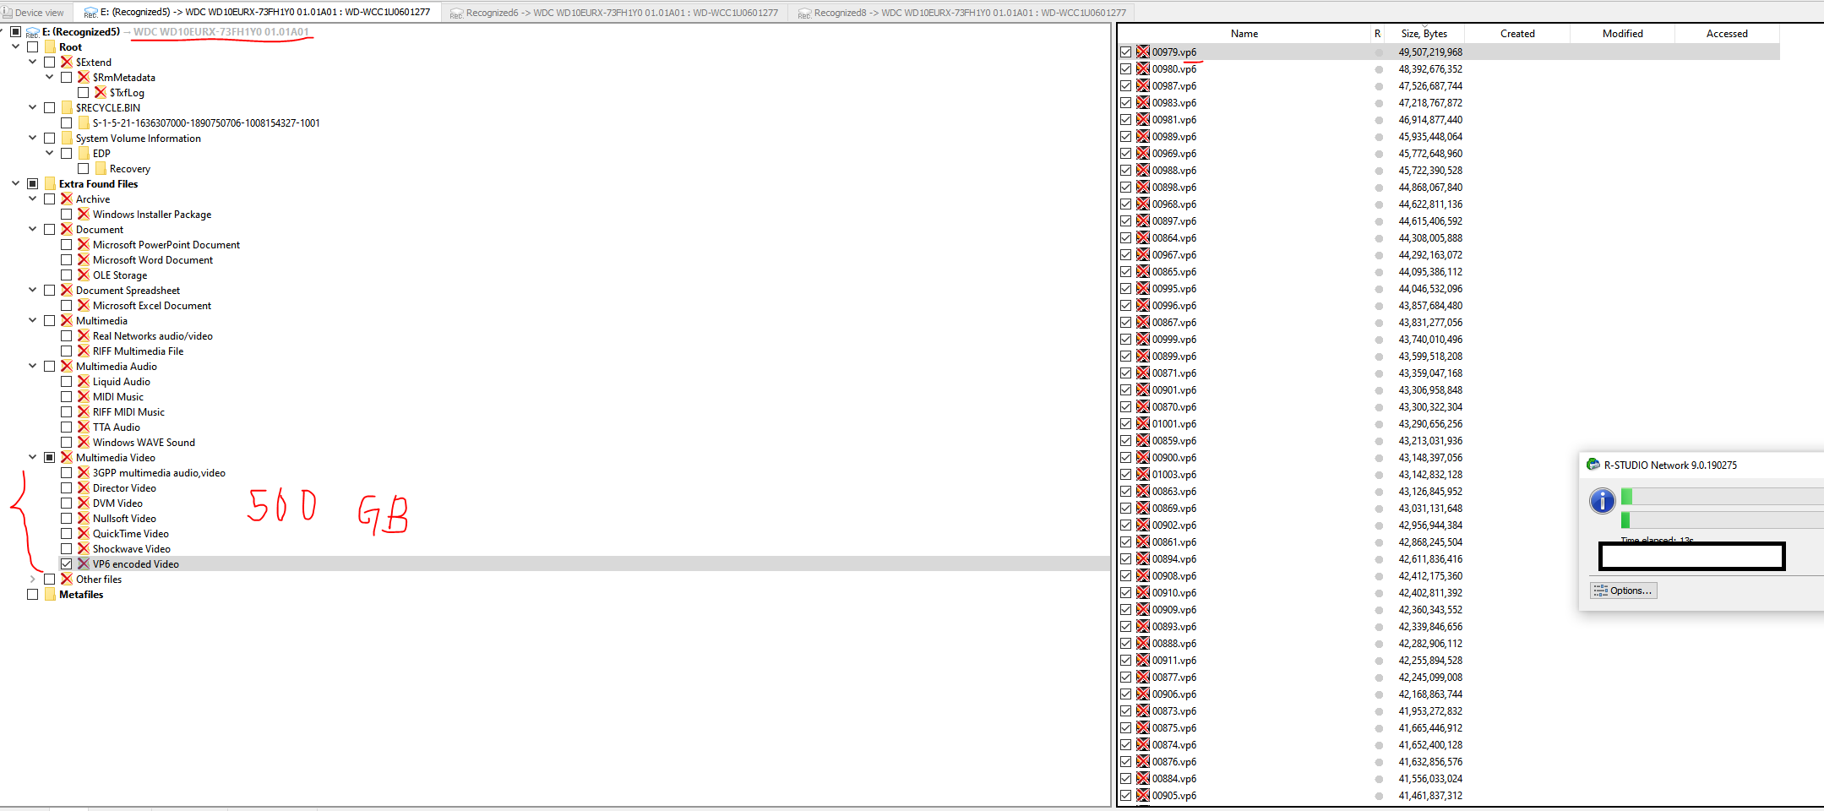The image size is (1824, 811).
Task: Click the blue info icon in progress dialog
Action: [x=1602, y=501]
